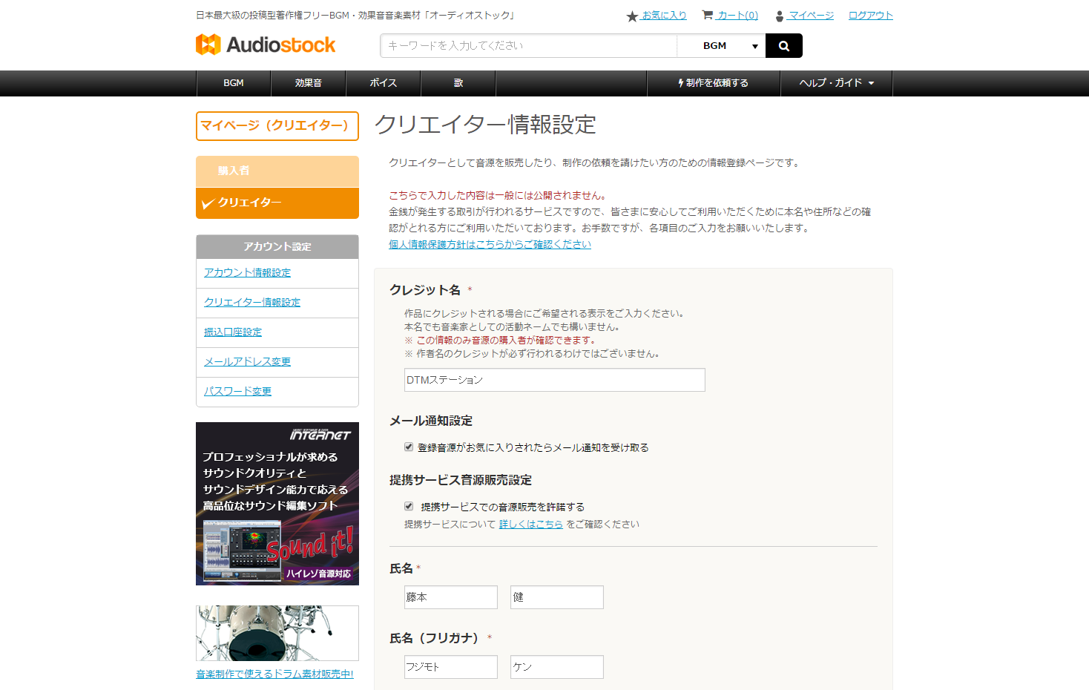This screenshot has height=690, width=1089.
Task: Click the drum kit image thumbnail
Action: coord(277,633)
